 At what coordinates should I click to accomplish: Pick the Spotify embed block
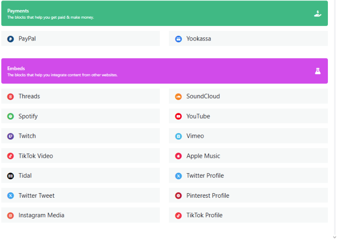click(x=81, y=116)
